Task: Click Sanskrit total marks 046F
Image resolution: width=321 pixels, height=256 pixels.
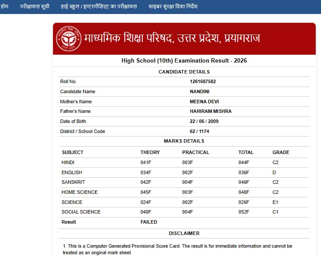Action: click(x=244, y=182)
